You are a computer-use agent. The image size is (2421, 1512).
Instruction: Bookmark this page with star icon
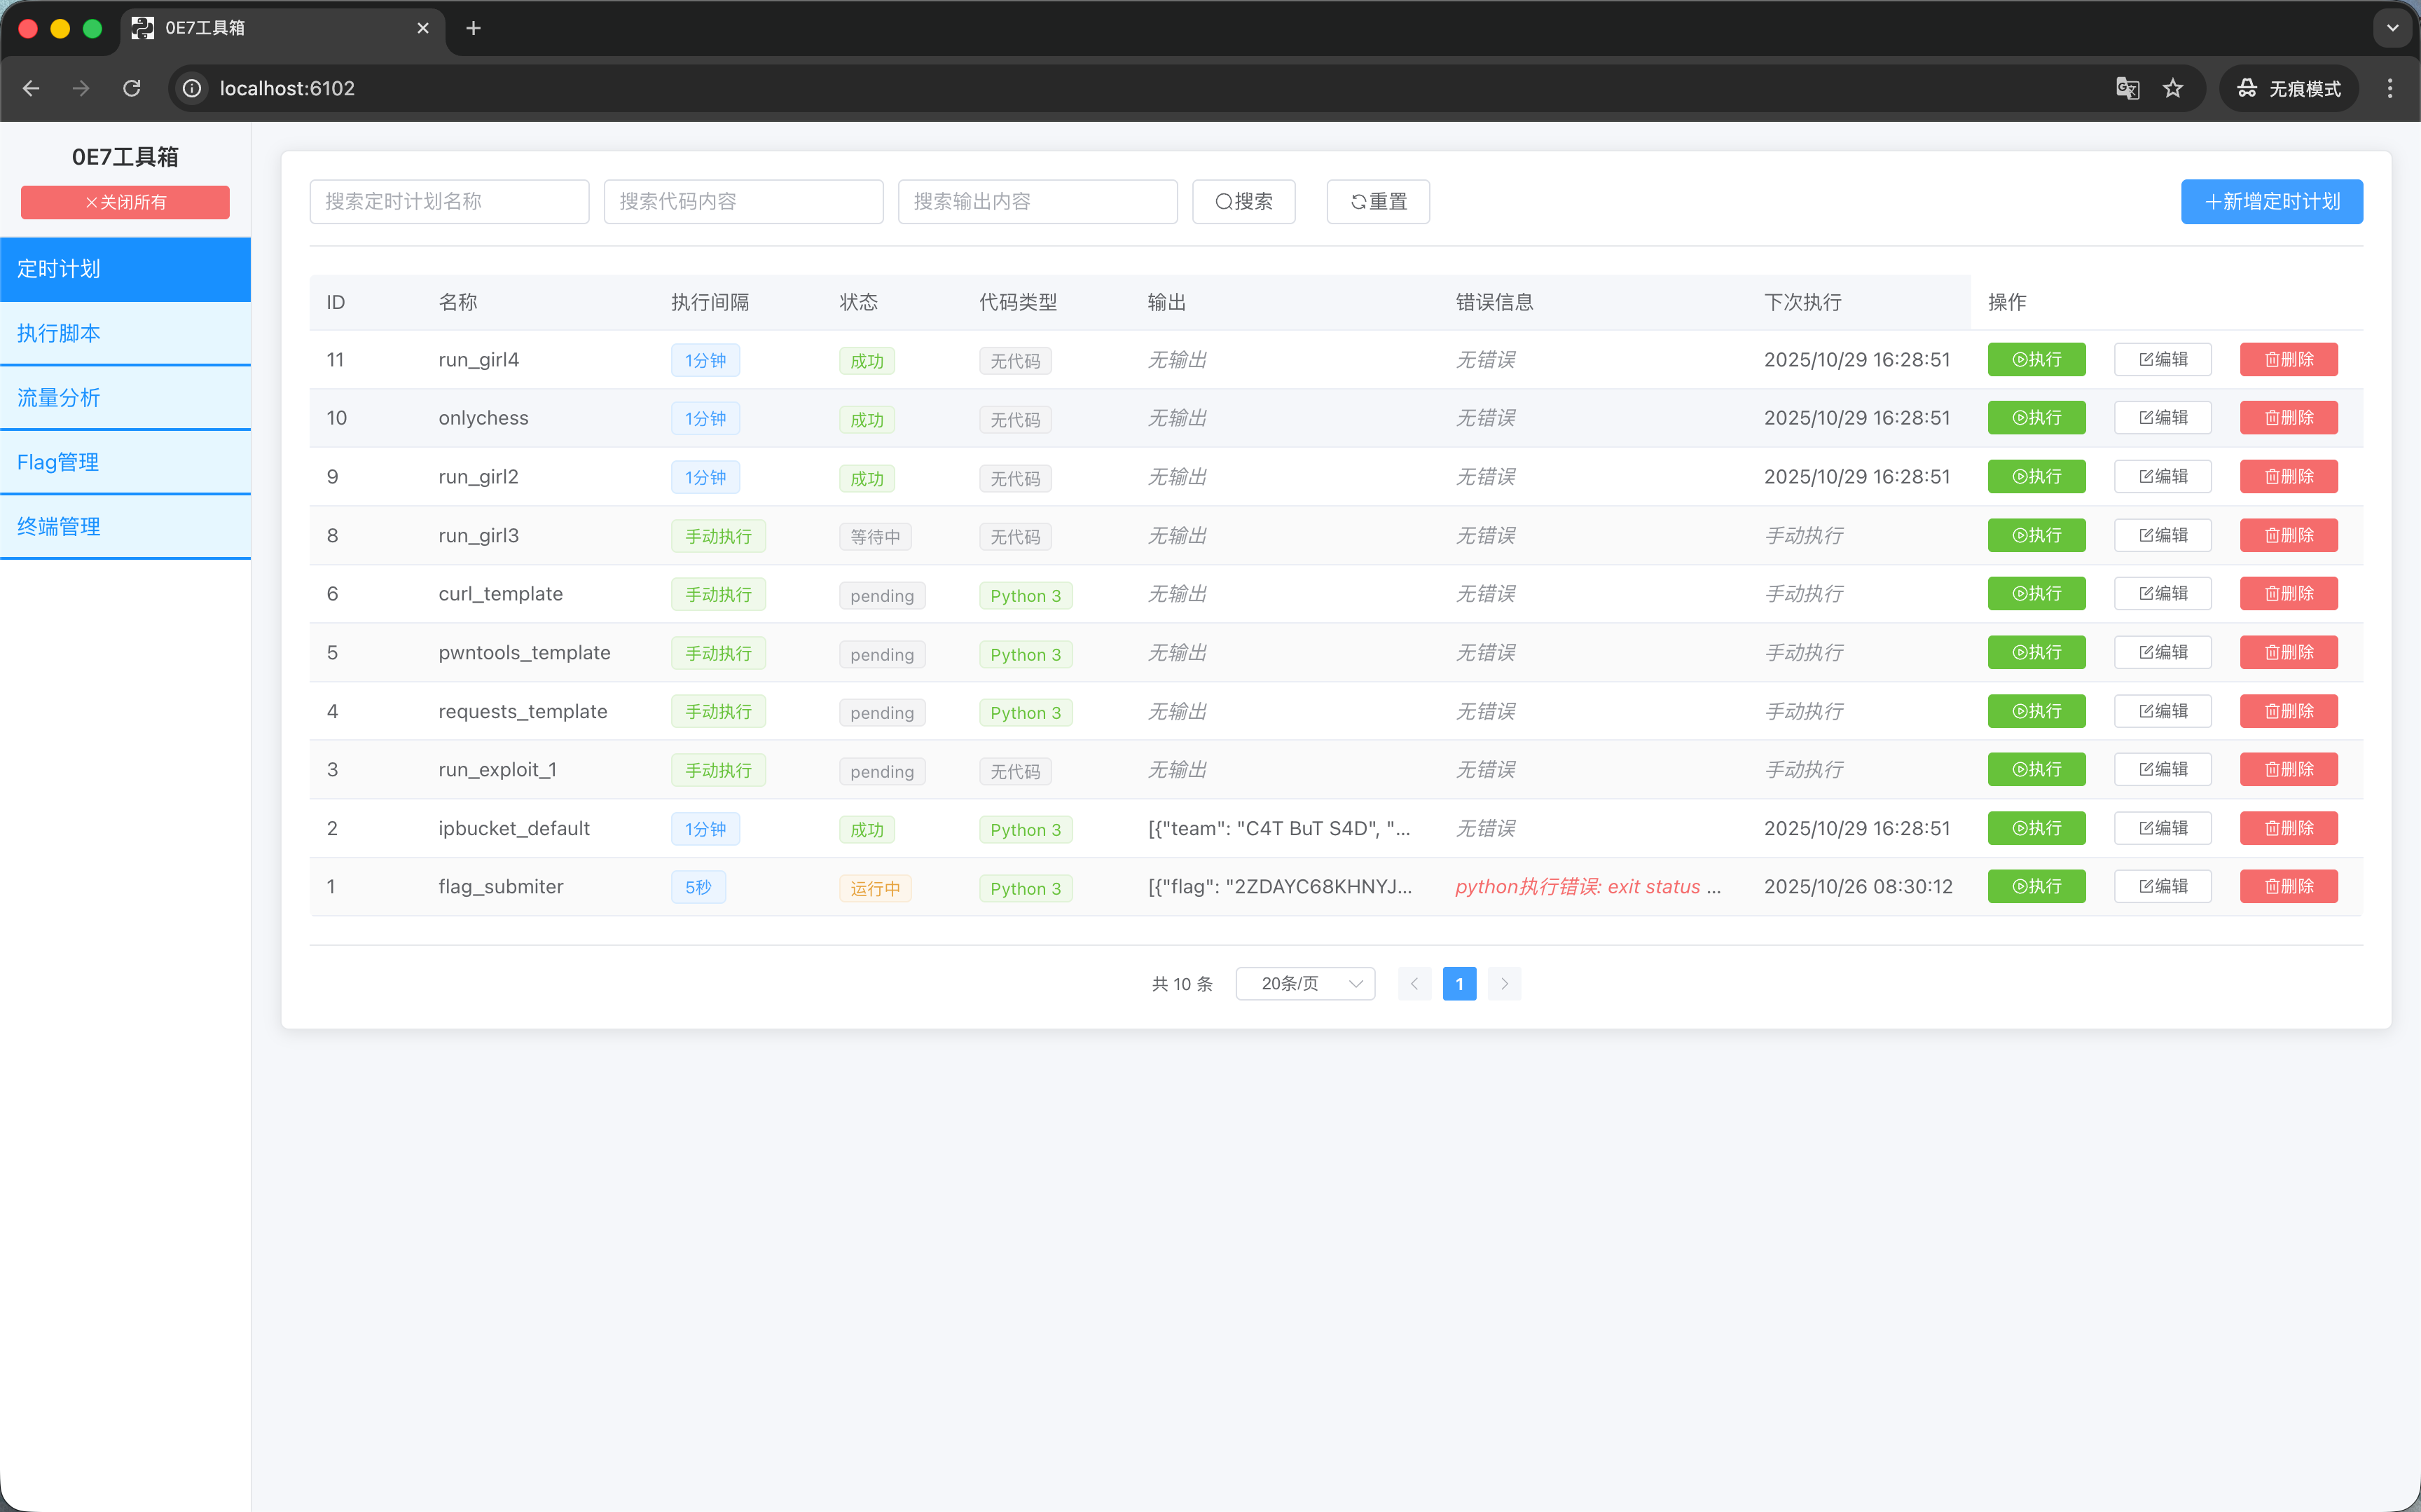[x=2173, y=88]
